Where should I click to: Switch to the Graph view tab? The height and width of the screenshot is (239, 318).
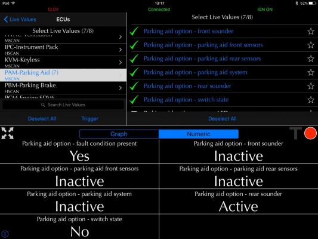[x=119, y=134]
